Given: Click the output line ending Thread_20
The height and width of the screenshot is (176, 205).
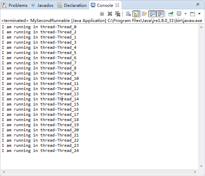Looking at the screenshot, I should tap(40, 130).
